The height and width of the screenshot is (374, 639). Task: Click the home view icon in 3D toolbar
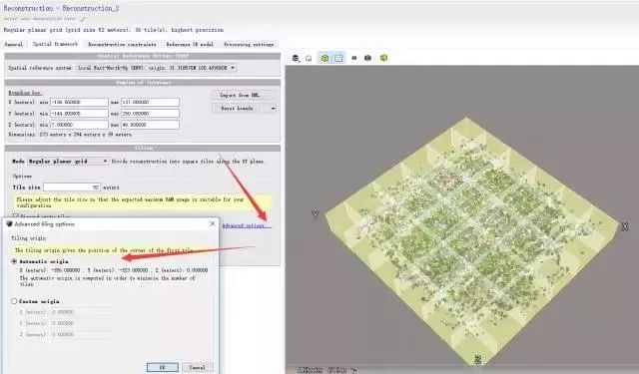309,58
